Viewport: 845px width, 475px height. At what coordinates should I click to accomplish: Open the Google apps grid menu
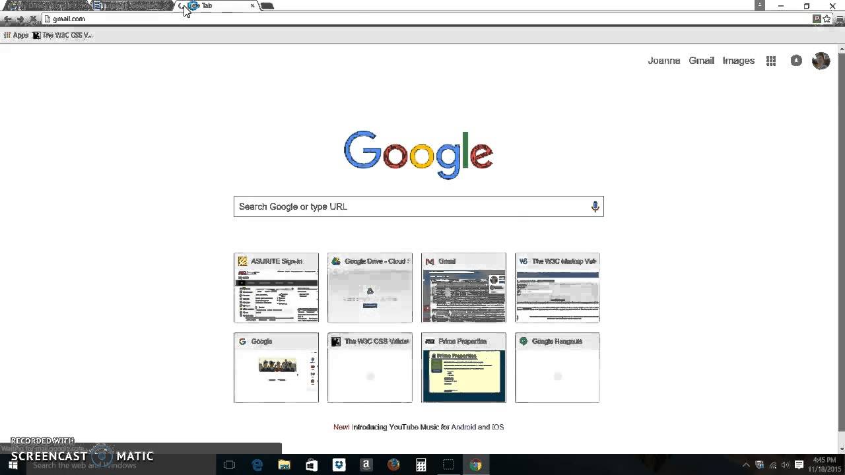[x=770, y=61]
